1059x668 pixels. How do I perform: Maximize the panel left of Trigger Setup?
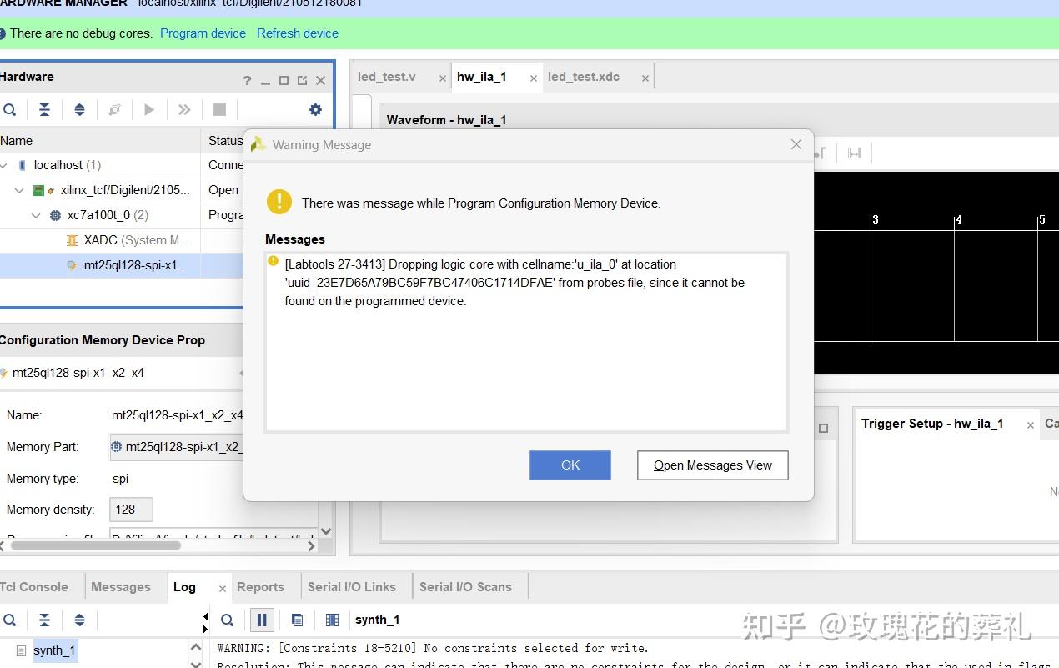(823, 428)
